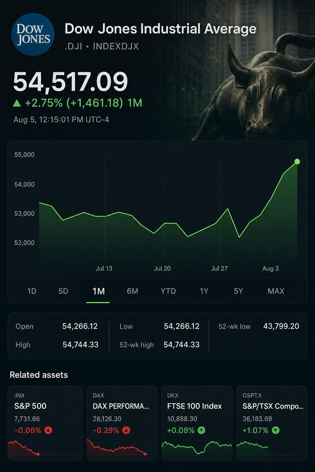This screenshot has width=315, height=472.
Task: Click the 53,000 y-axis label
Action: coord(25,214)
